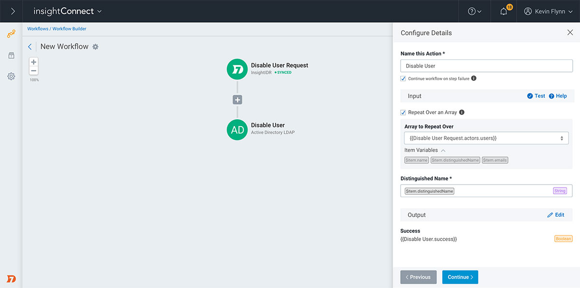580x288 pixels.
Task: Open the Array to Repeat Over dropdown
Action: pos(486,138)
